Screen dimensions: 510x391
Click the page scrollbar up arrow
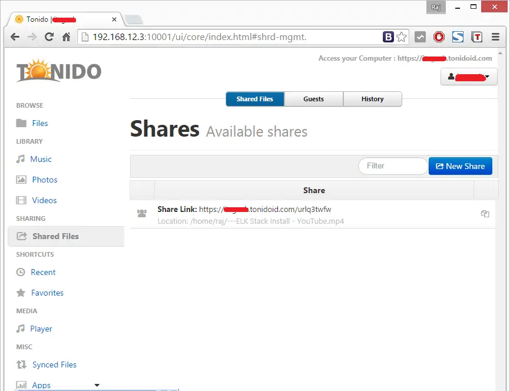pyautogui.click(x=500, y=52)
